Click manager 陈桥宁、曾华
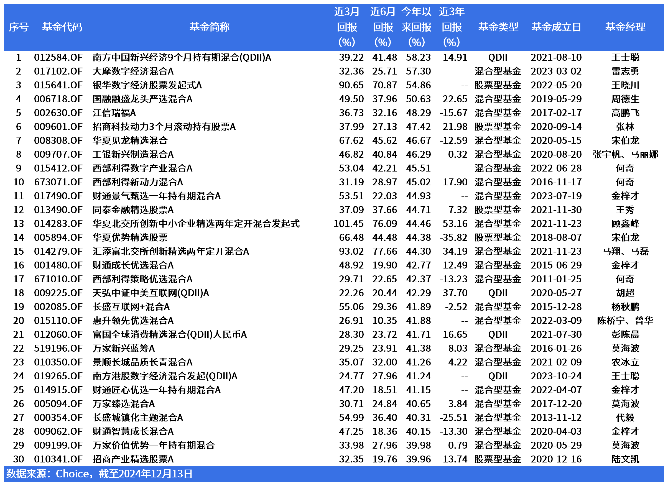This screenshot has width=668, height=486. (x=625, y=320)
